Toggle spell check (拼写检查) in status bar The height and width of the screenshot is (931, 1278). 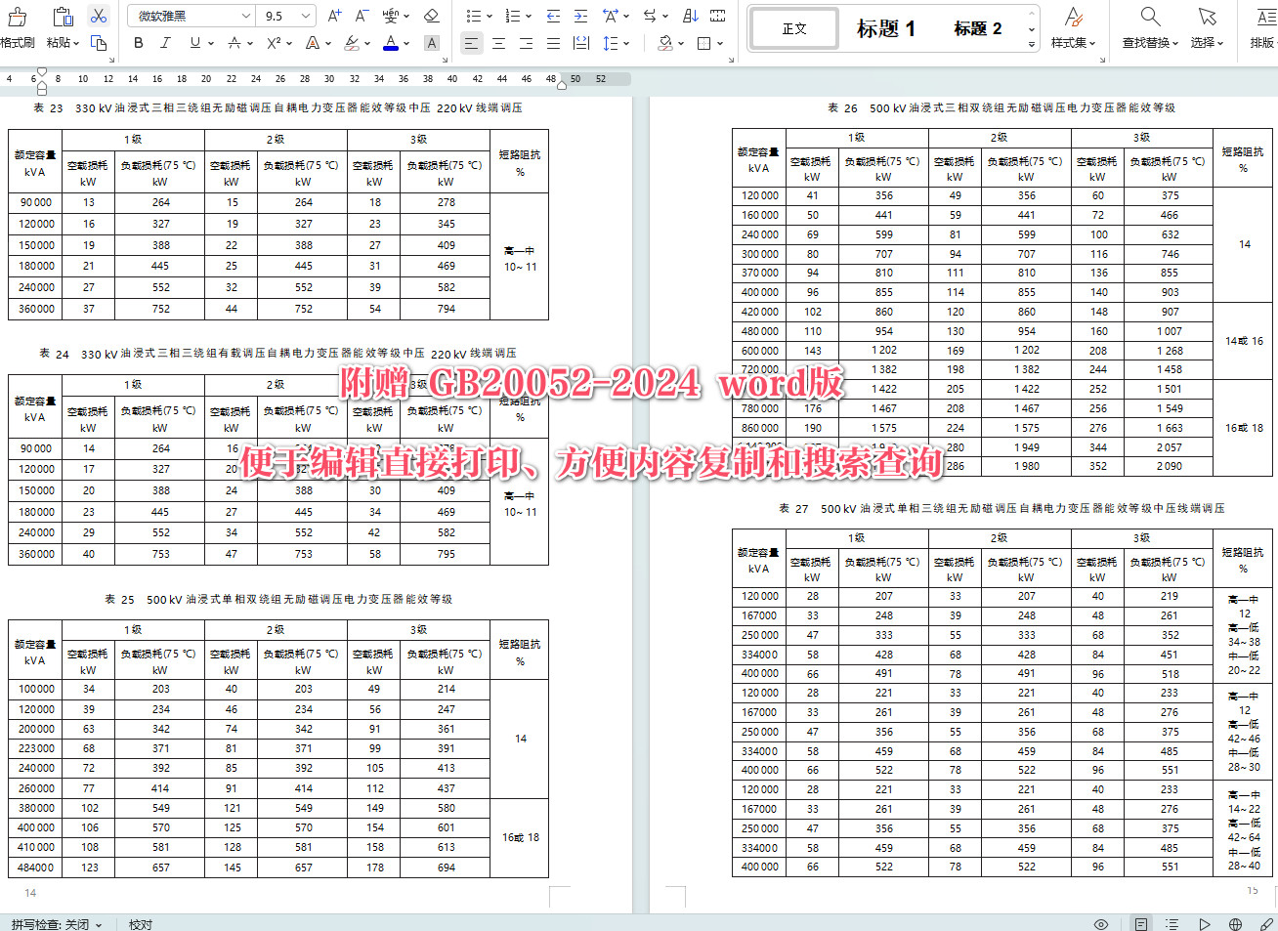click(x=49, y=924)
